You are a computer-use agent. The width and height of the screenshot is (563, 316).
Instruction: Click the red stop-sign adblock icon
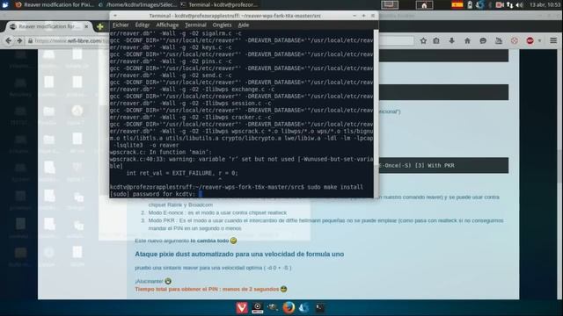click(x=530, y=41)
